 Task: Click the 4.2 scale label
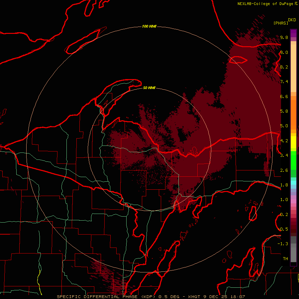point(284,141)
